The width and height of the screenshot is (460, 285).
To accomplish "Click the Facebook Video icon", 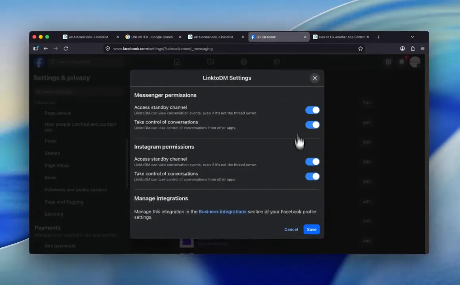I will coord(210,62).
